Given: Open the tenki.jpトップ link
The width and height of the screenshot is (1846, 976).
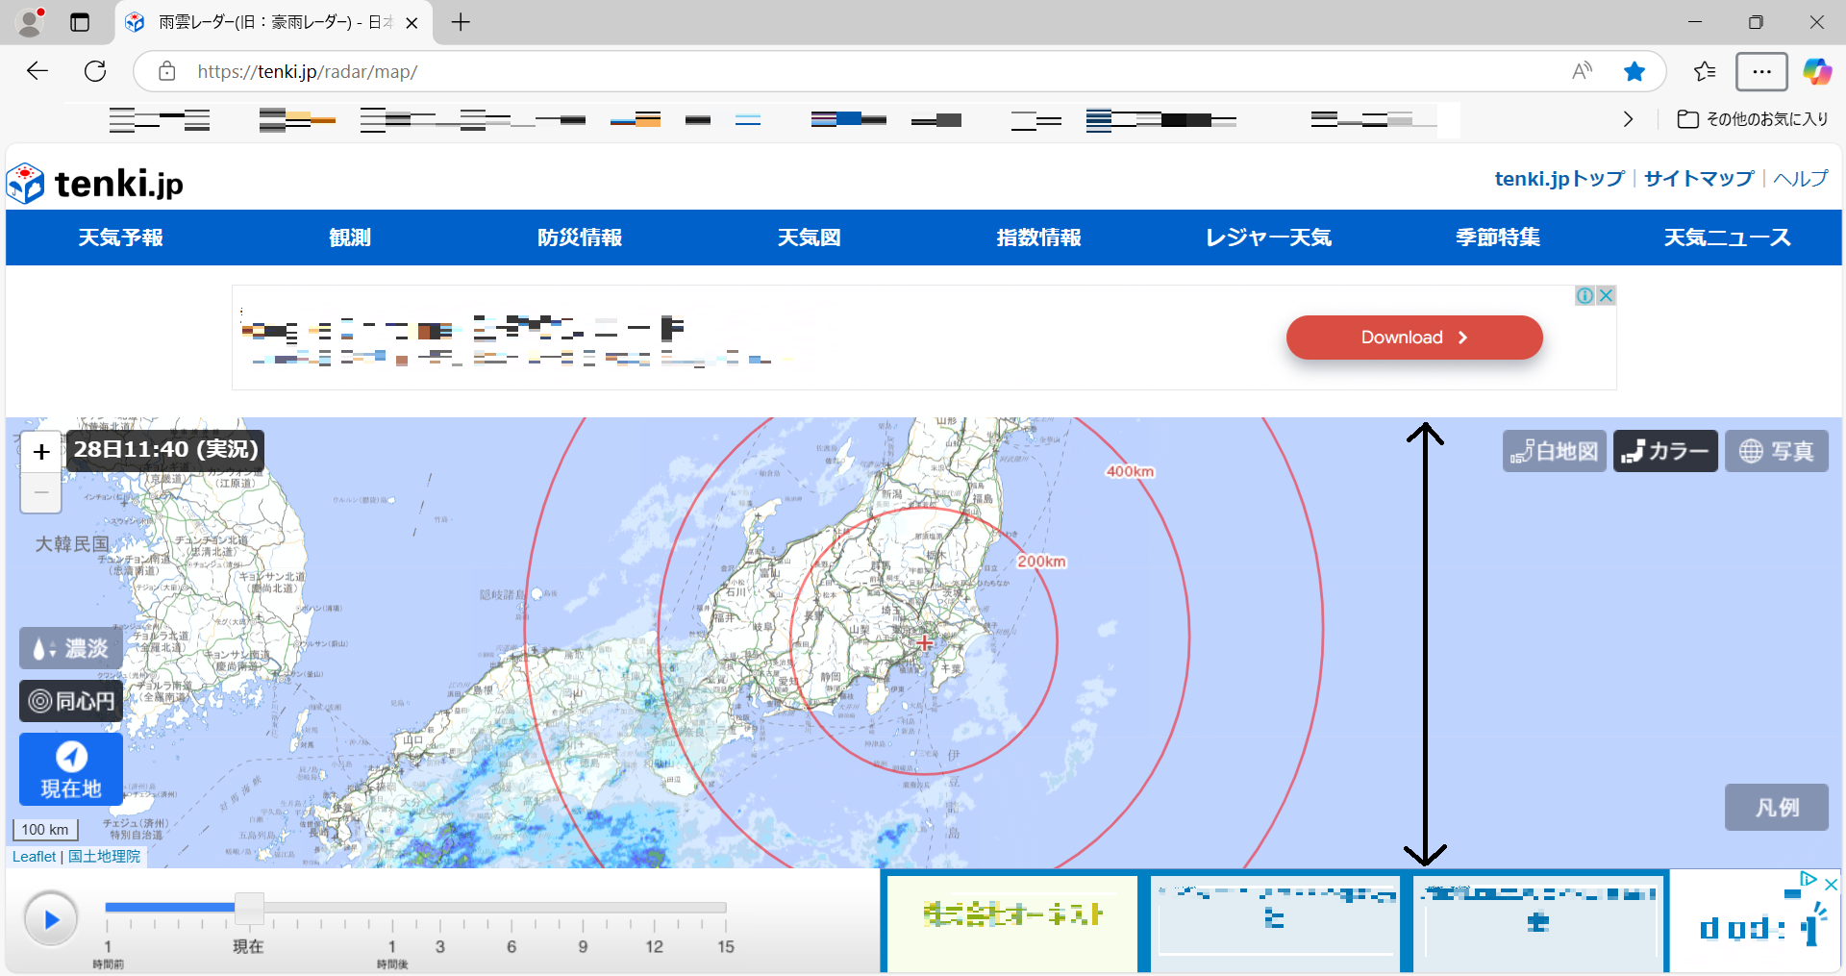Looking at the screenshot, I should 1559,179.
